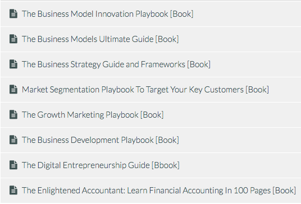301x204 pixels.
Task: Click document icon beside Business Development Playbook
Action: (13, 140)
